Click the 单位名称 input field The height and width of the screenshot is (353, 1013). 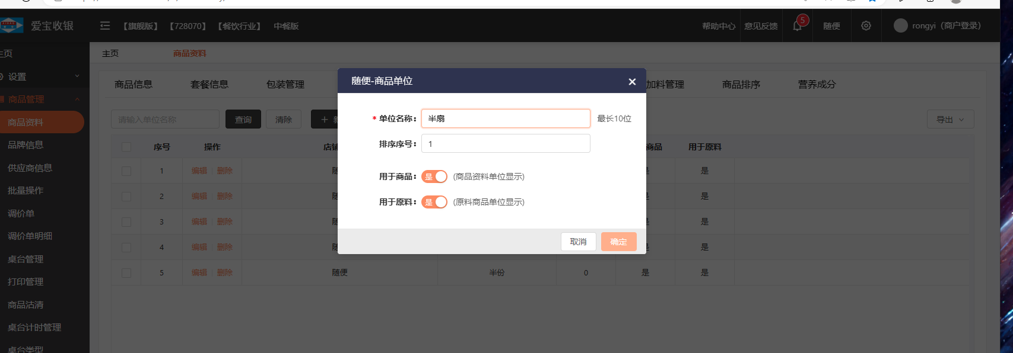(x=506, y=118)
